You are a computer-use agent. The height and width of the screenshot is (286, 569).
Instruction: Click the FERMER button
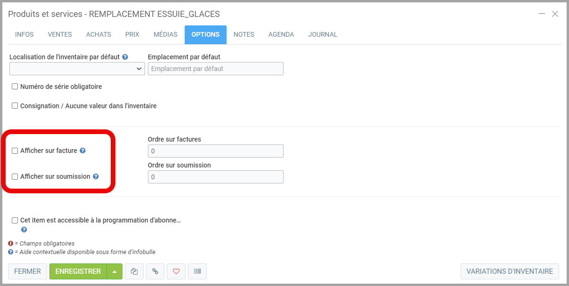[x=27, y=271]
